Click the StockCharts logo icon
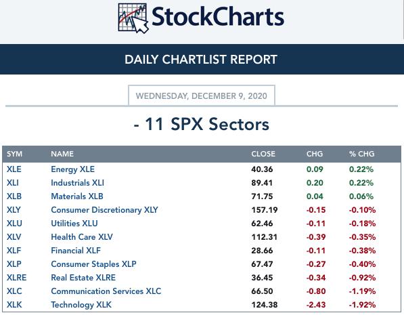Image resolution: width=404 pixels, height=315 pixels. (x=133, y=18)
